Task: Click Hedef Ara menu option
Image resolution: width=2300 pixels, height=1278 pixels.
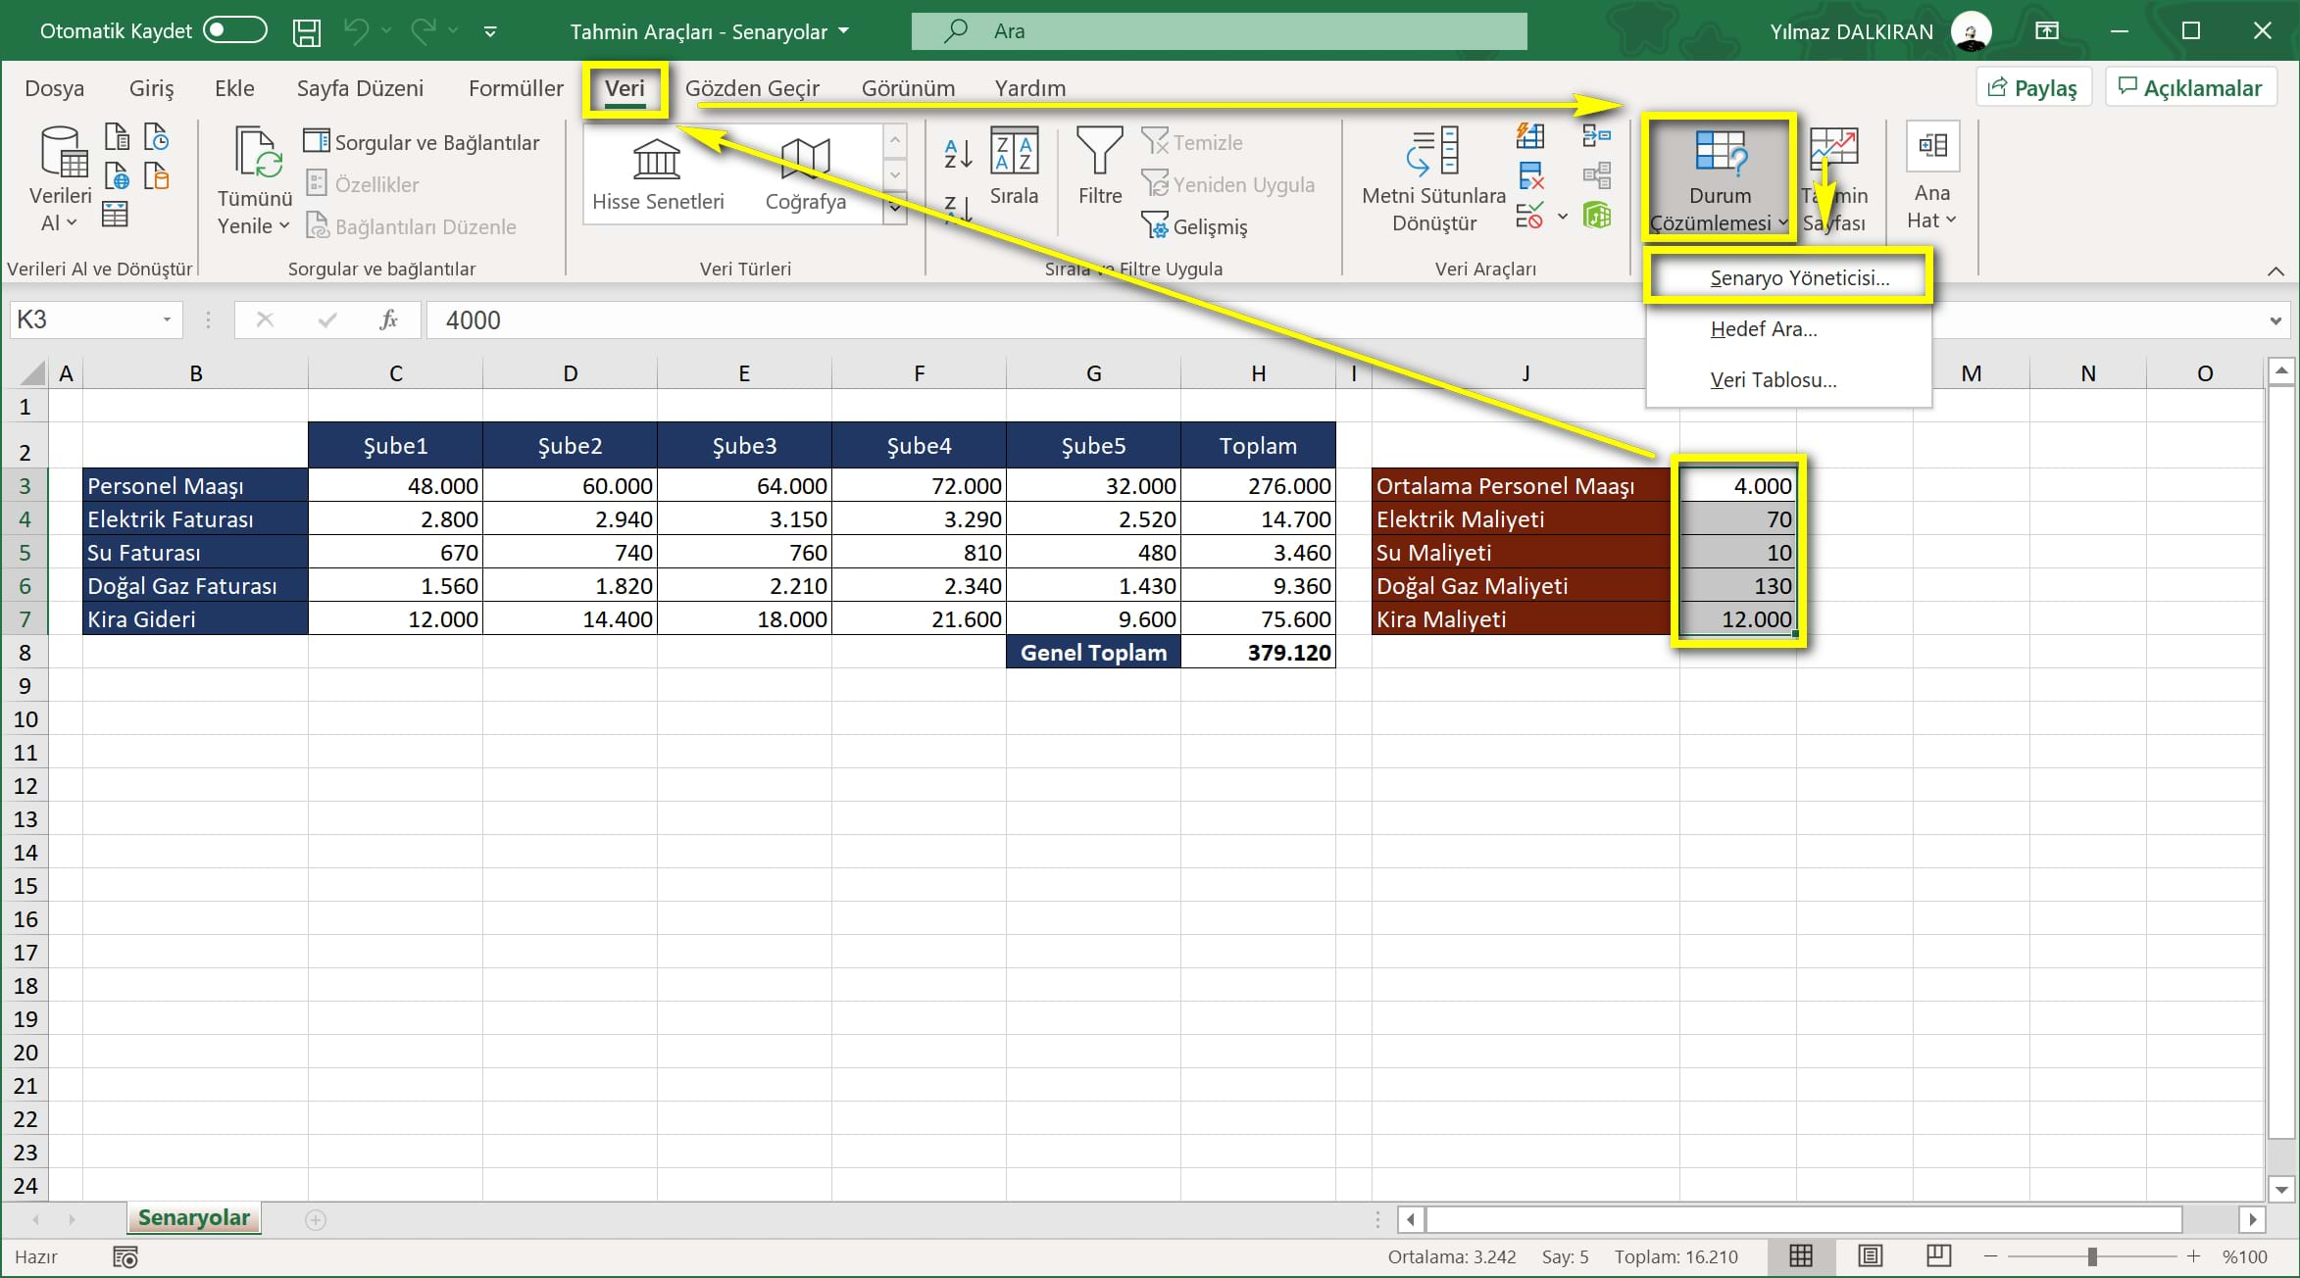Action: [1763, 329]
